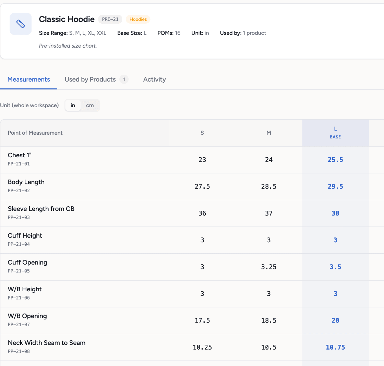Screen dimensions: 384x366
Task: Select the Cuff Height row label
Action: click(x=25, y=235)
